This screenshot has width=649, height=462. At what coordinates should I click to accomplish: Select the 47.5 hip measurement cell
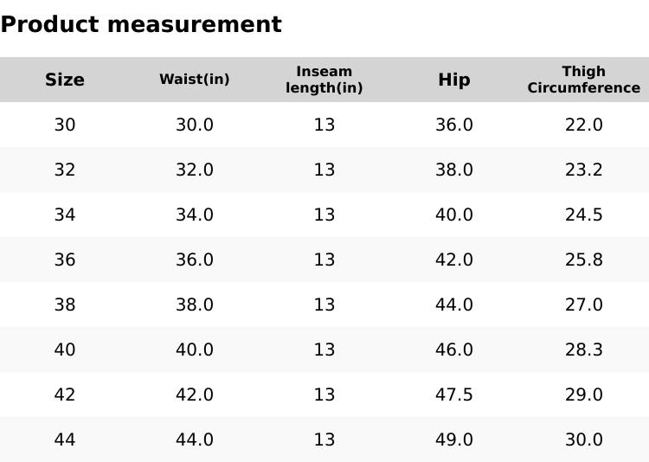click(454, 395)
